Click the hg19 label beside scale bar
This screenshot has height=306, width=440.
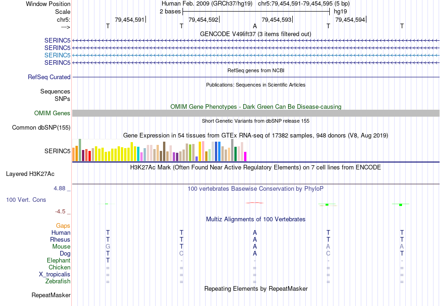coord(340,12)
